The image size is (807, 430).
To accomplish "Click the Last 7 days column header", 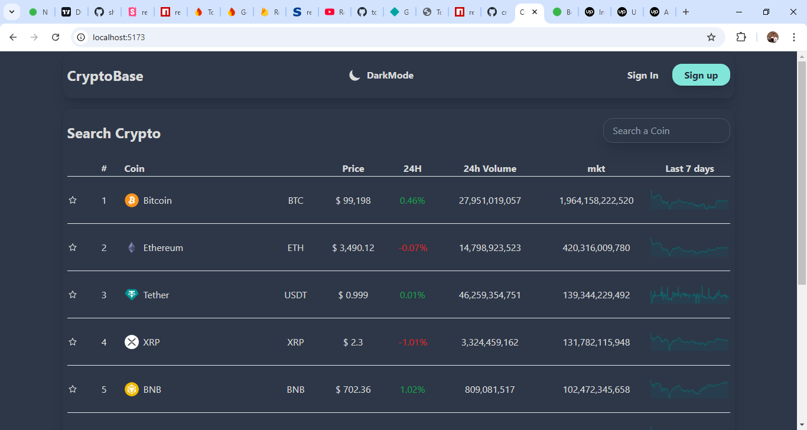I will tap(689, 168).
